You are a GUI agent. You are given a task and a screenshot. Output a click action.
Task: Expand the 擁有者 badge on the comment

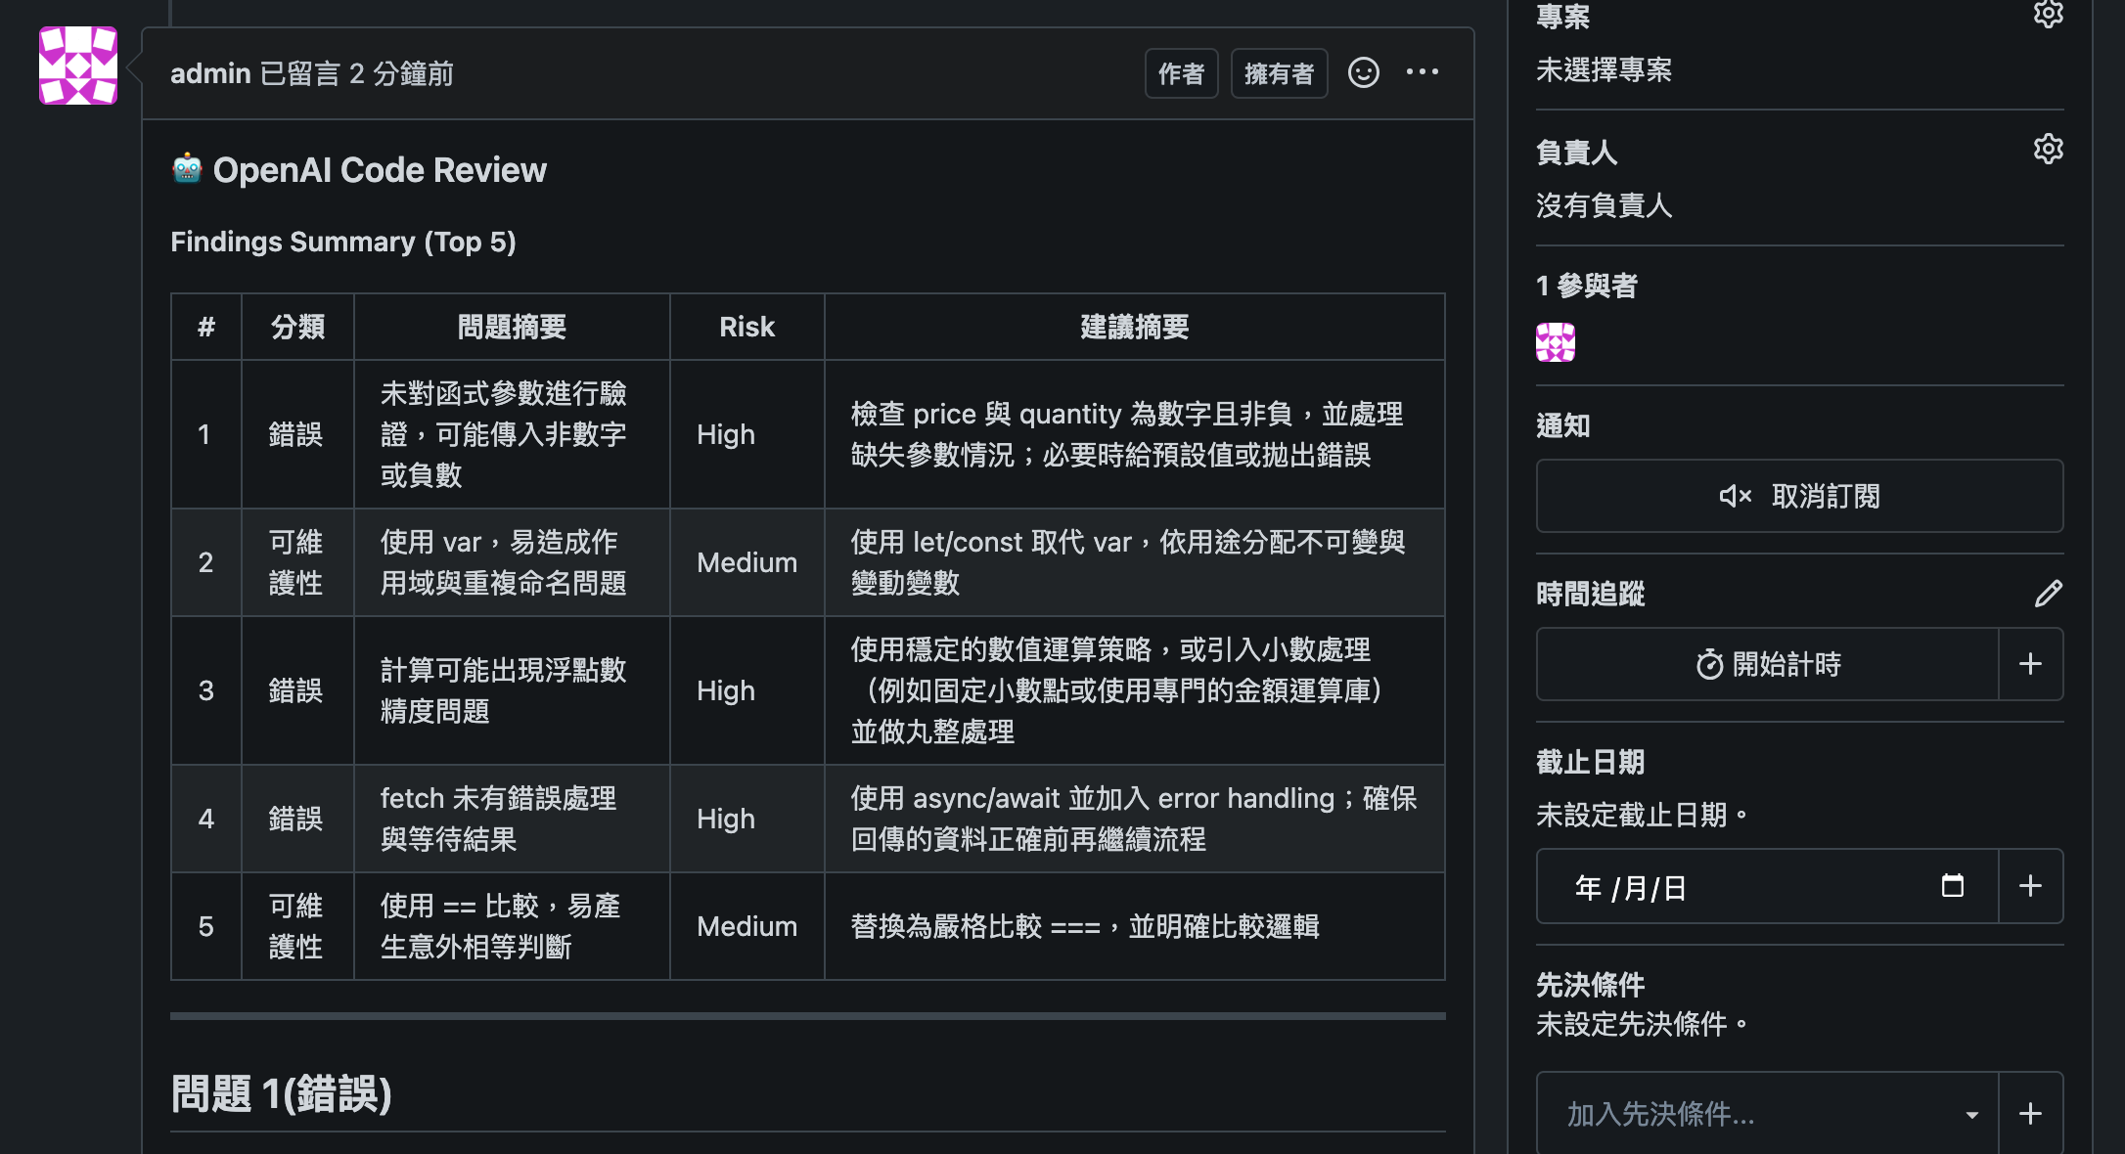pyautogui.click(x=1279, y=72)
